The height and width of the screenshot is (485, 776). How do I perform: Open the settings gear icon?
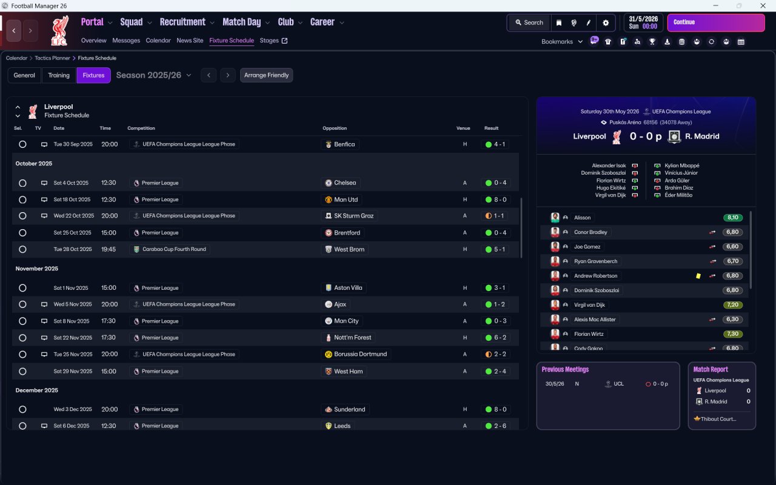coord(605,22)
